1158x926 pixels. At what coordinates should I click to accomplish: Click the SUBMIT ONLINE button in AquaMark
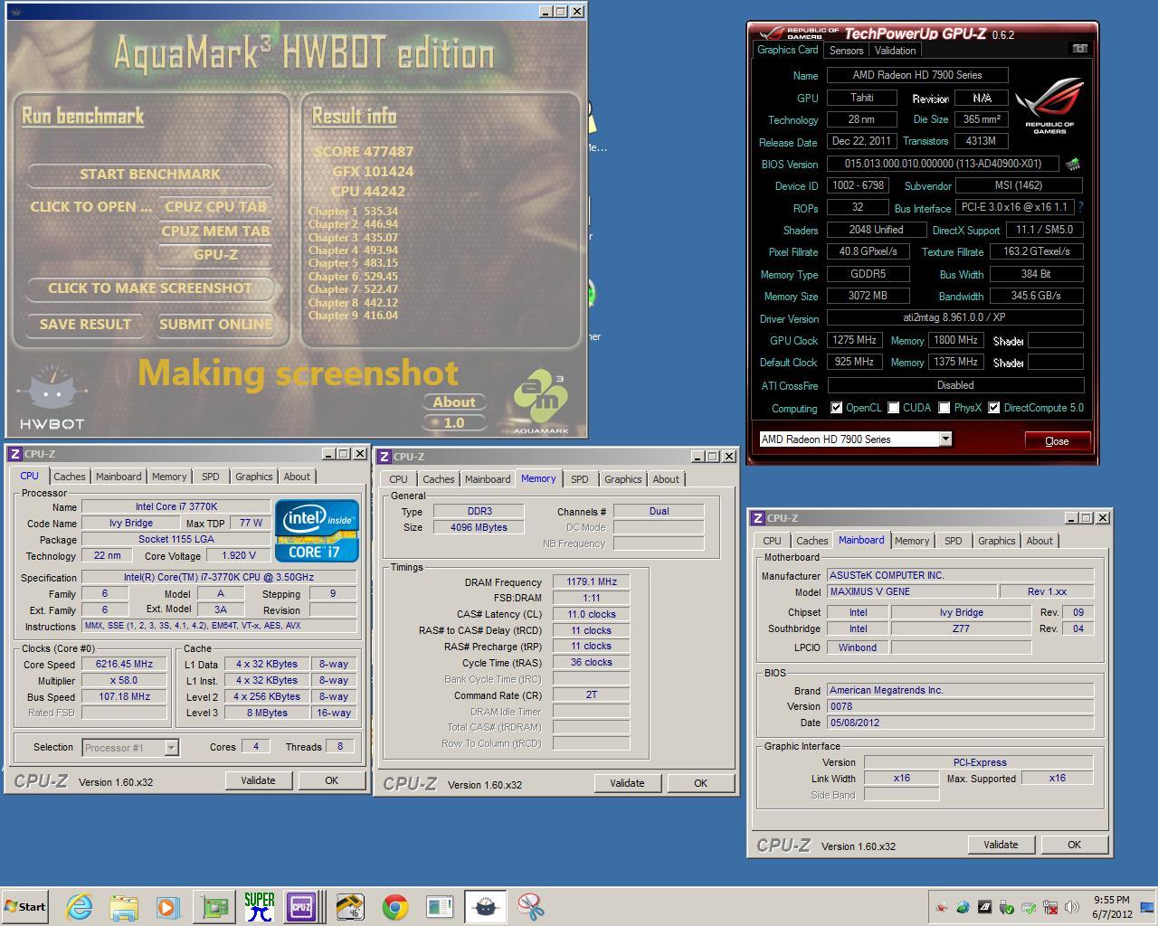[x=215, y=324]
